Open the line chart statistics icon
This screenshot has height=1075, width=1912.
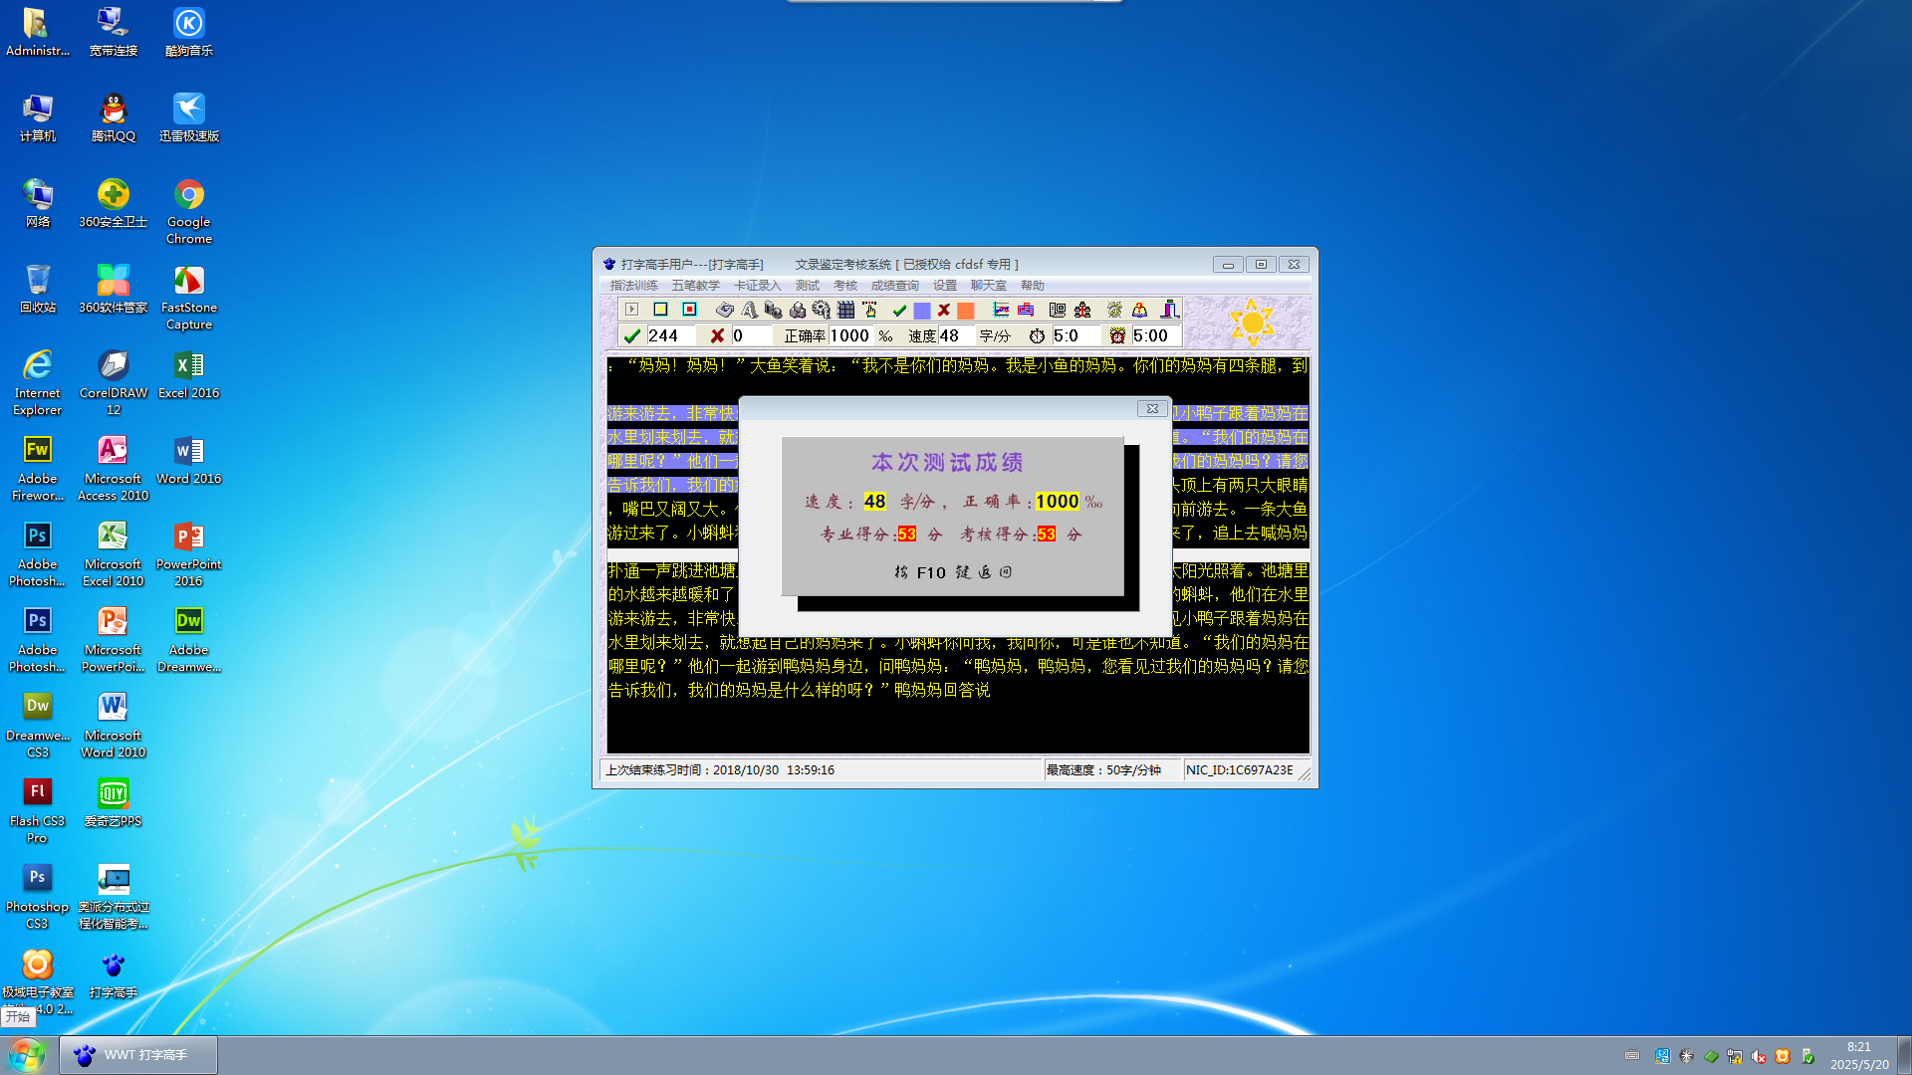click(1001, 310)
